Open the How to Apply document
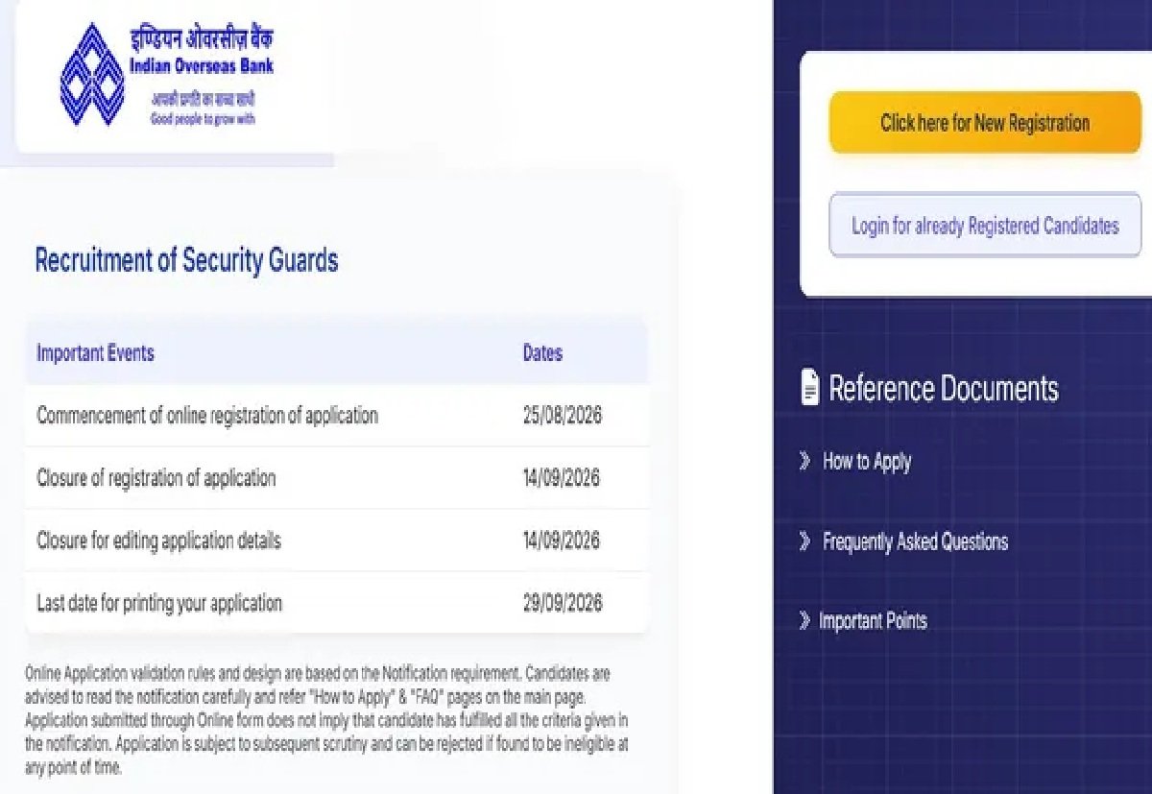 (x=866, y=462)
